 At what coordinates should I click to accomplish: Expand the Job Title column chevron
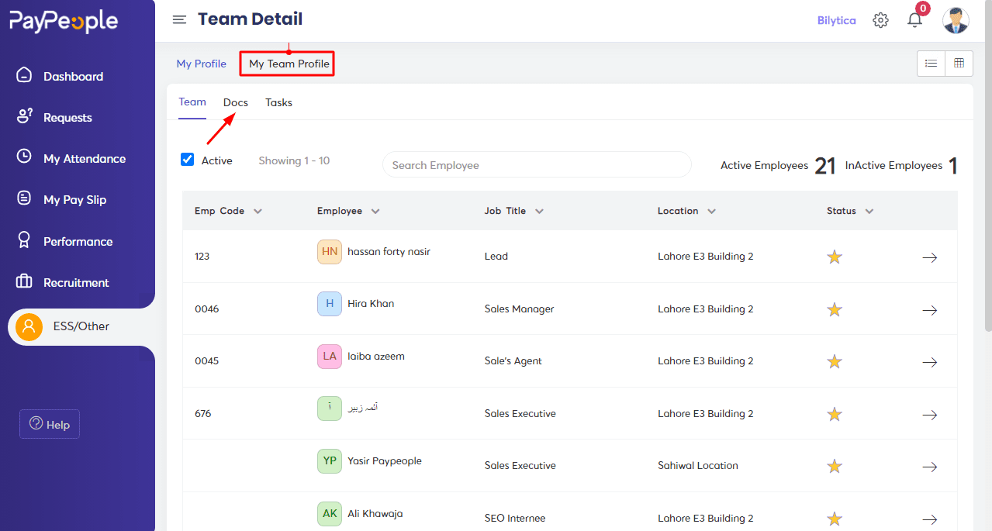tap(539, 212)
